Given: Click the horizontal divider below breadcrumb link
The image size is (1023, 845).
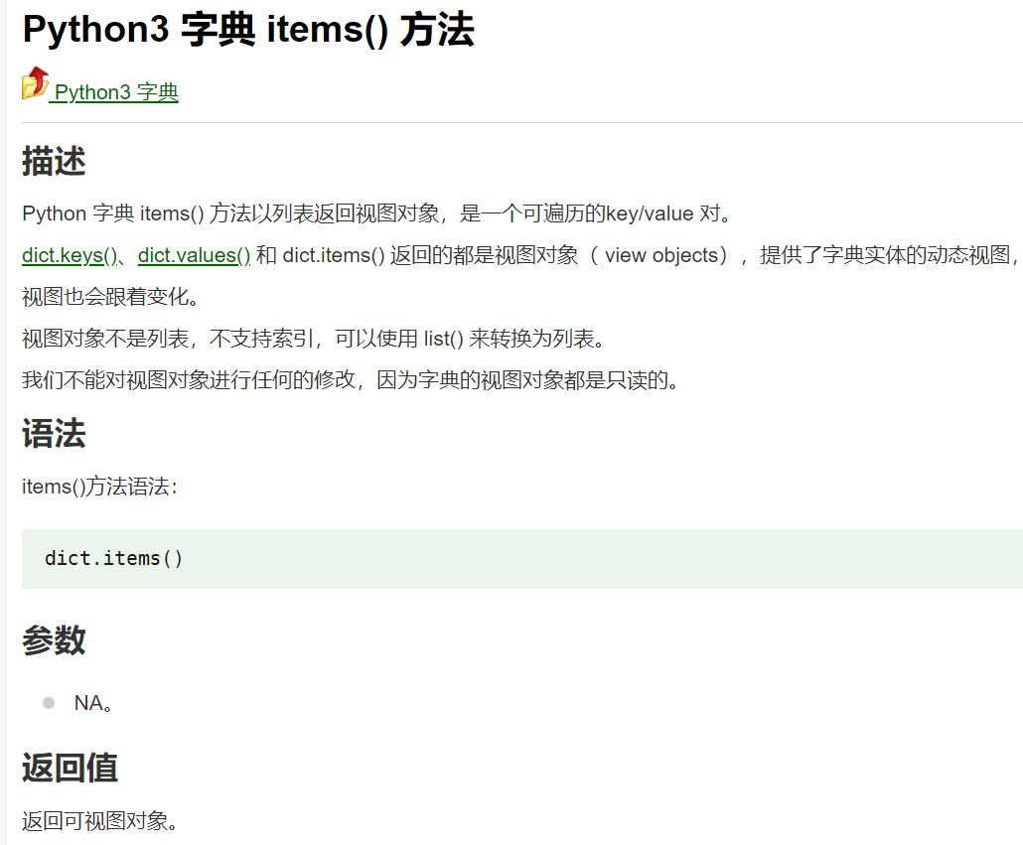Looking at the screenshot, I should (521, 123).
